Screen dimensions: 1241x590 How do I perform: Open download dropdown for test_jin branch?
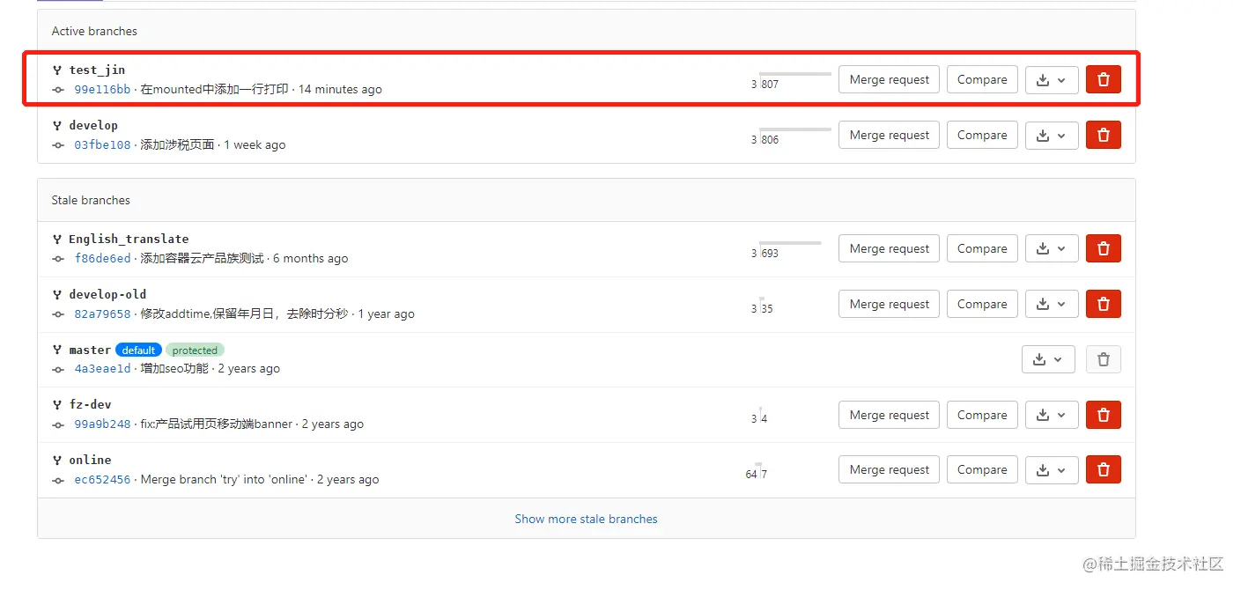click(x=1052, y=79)
